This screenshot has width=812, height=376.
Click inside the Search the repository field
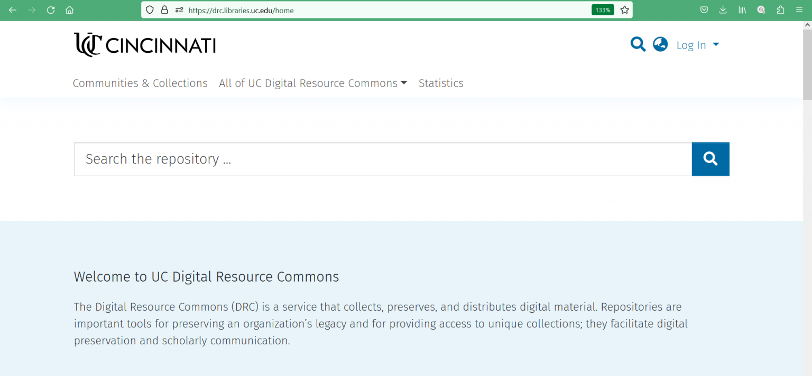(x=370, y=159)
